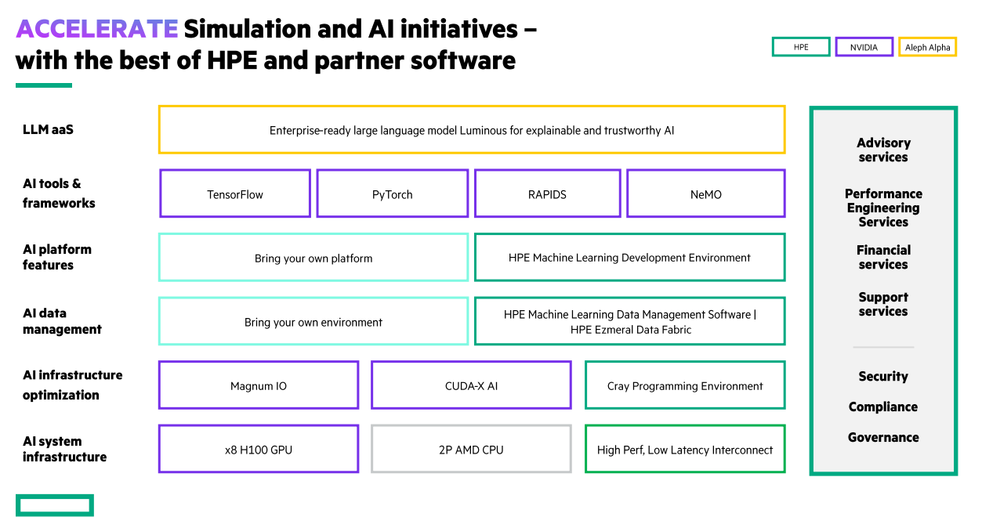
Task: Select the Aleph Alpha legend tab
Action: coord(927,46)
